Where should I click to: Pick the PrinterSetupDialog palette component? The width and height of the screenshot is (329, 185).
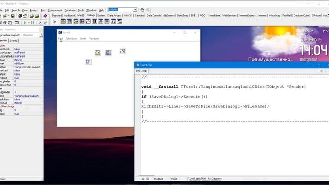coord(107,22)
